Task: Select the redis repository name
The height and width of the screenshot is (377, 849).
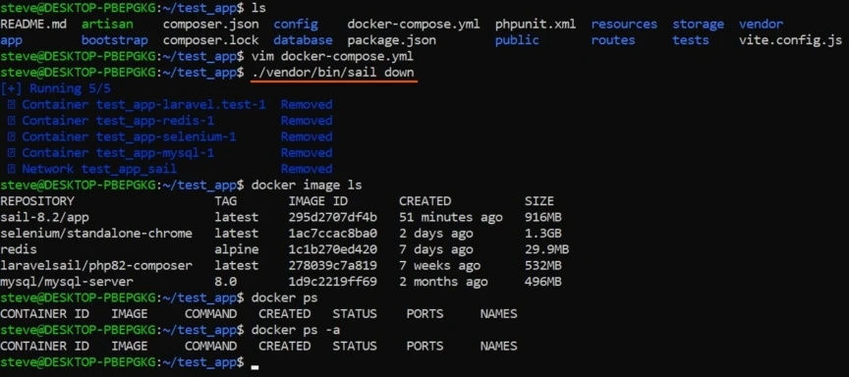Action: 19,250
